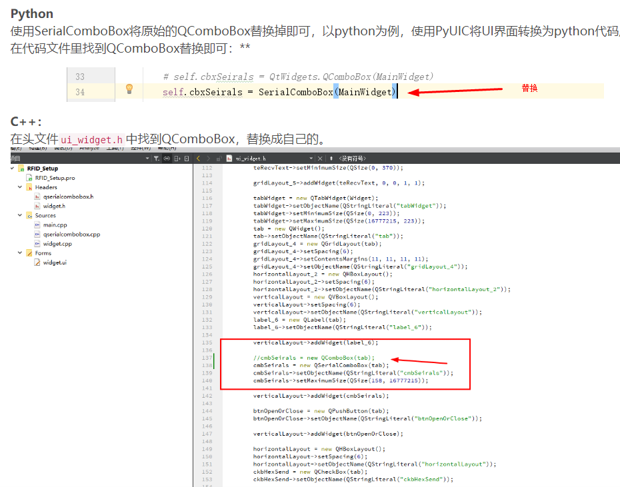
Task: Click verticalLayout->addWidget(label_6) line
Action: (315, 342)
